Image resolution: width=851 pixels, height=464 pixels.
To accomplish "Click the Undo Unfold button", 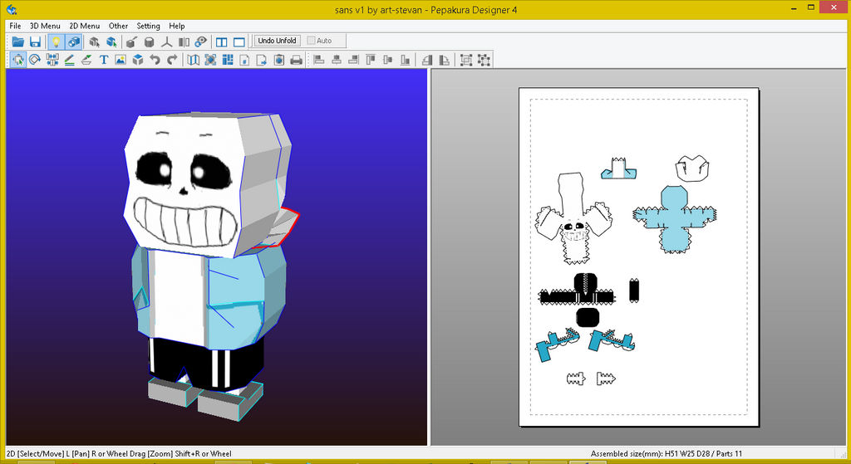I will tap(277, 41).
